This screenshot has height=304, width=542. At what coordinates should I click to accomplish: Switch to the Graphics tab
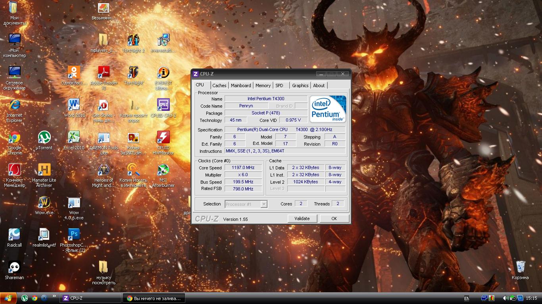pos(300,85)
